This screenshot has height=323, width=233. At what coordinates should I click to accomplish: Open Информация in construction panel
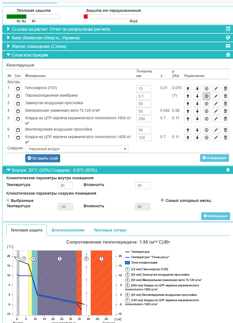click(x=214, y=158)
